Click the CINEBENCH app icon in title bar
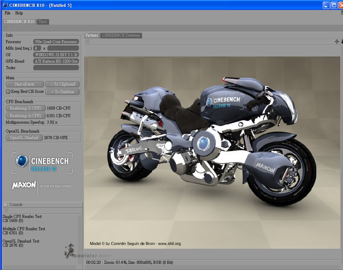Screen dimensions: 343x270 coord(5,5)
